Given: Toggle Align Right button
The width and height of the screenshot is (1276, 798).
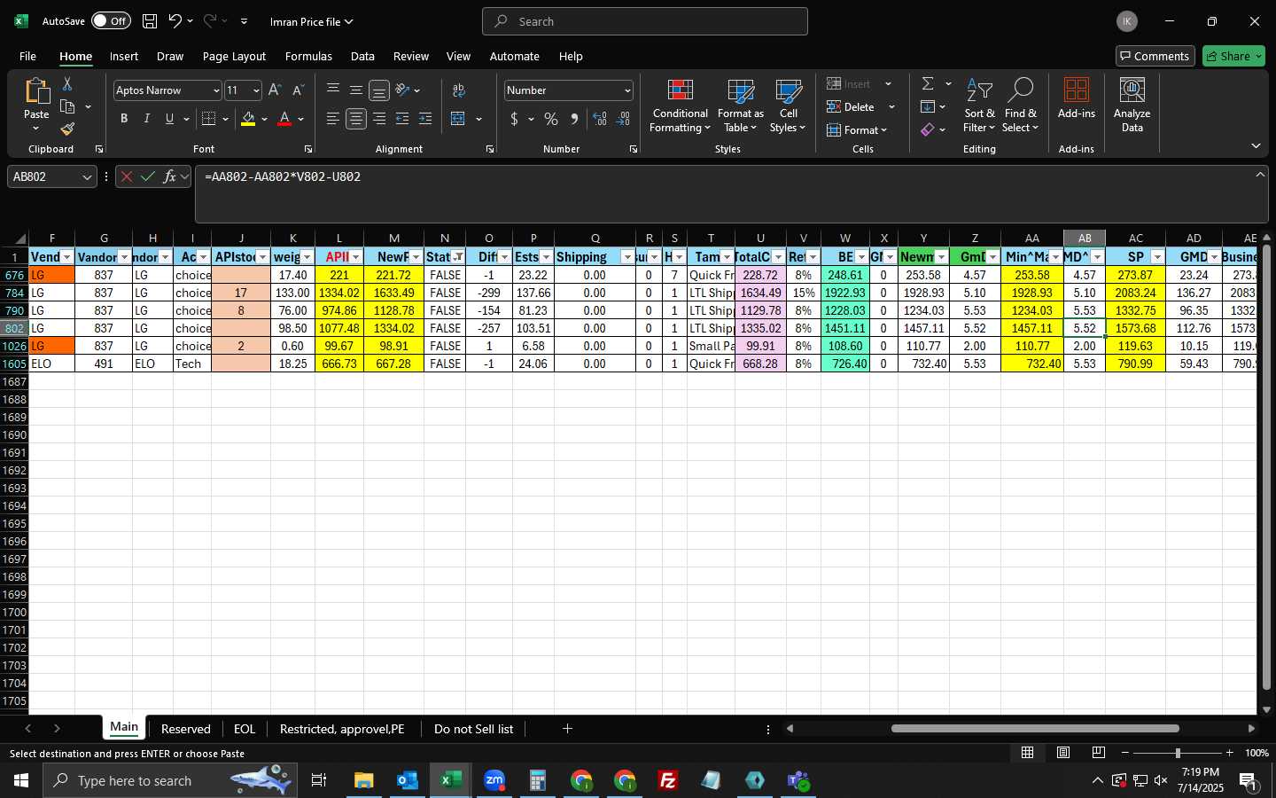Looking at the screenshot, I should (379, 119).
